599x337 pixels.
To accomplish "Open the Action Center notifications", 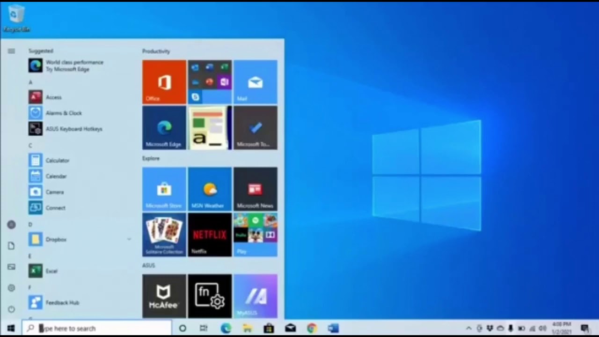I will pyautogui.click(x=585, y=328).
